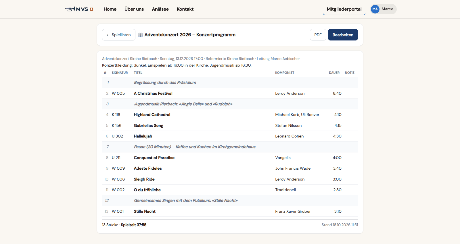Screen dimensions: 460x244
Task: Go to the Home page
Action: [x=110, y=9]
